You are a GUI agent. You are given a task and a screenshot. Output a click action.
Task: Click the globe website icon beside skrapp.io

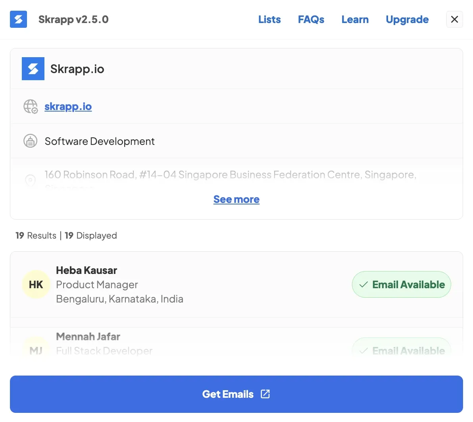(31, 106)
